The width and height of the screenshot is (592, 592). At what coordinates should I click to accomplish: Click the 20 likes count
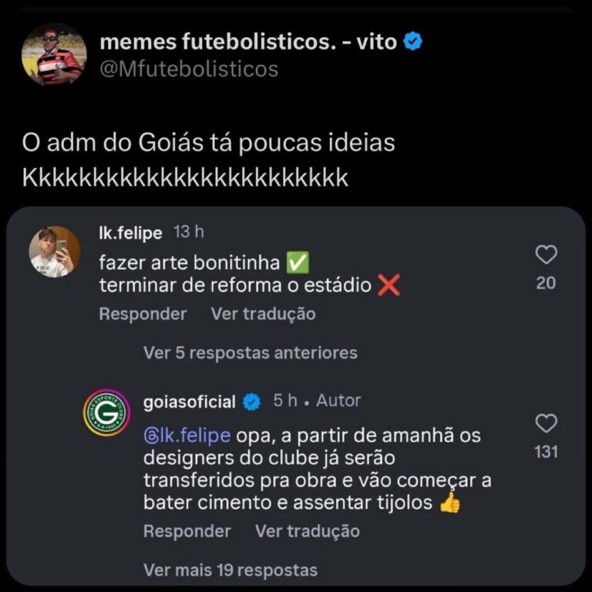pos(546,284)
